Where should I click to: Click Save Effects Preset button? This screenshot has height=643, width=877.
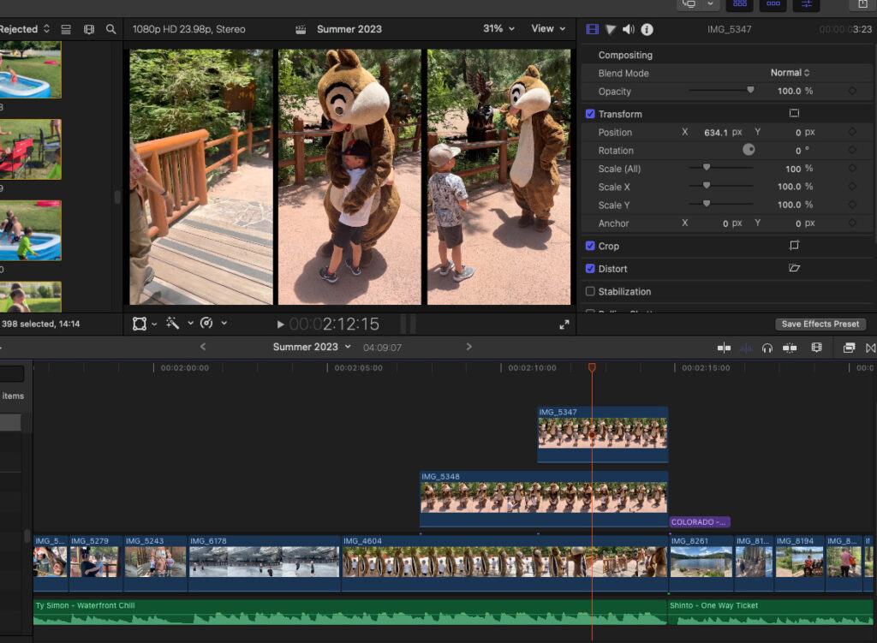(x=820, y=324)
